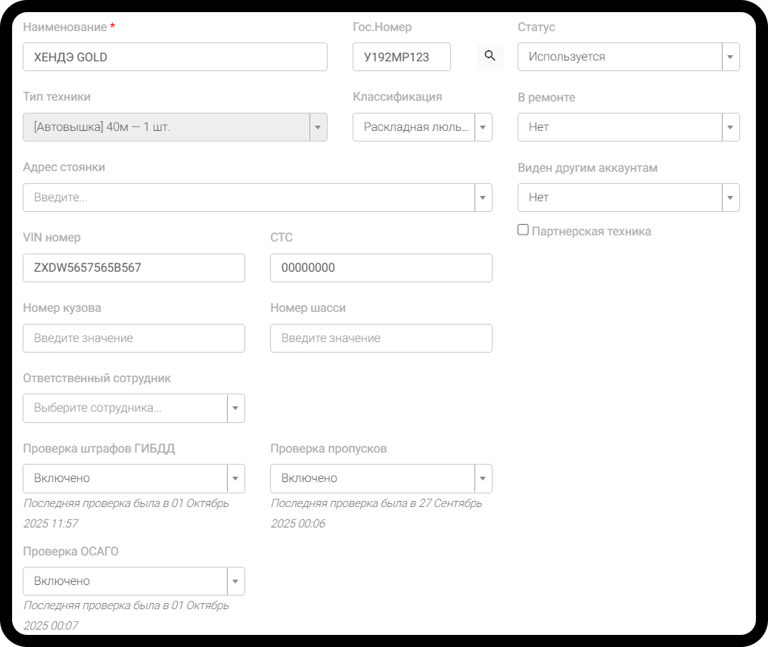The height and width of the screenshot is (647, 768).
Task: Expand the Проверка пропусков dropdown
Action: [x=381, y=478]
